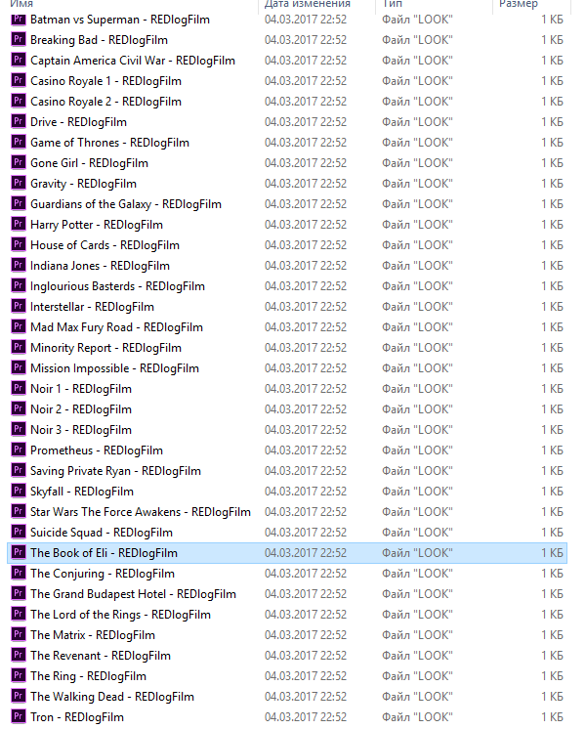Choose The Lord of the Rings - REDlogFilm
This screenshot has height=729, width=586.
point(120,614)
